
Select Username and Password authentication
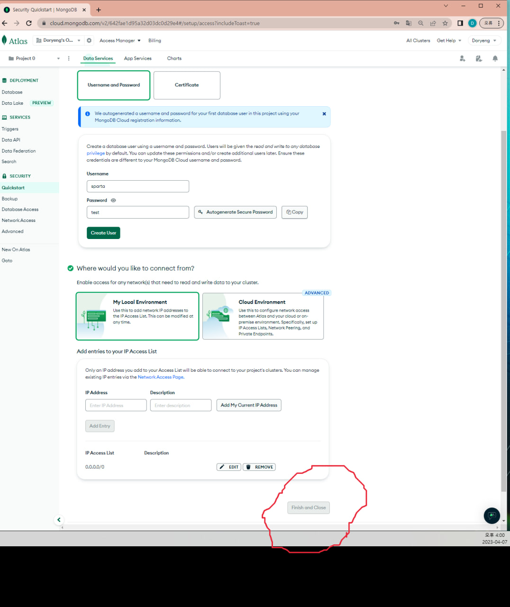pos(114,85)
